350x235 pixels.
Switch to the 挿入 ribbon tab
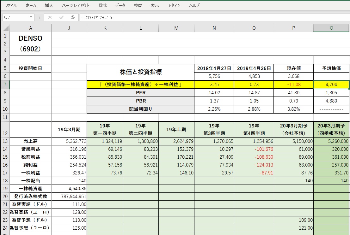point(49,6)
